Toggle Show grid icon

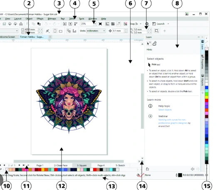click(x=113, y=24)
